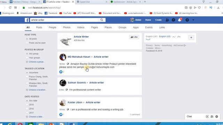
Task: Select English (US) language
Action: [165, 36]
